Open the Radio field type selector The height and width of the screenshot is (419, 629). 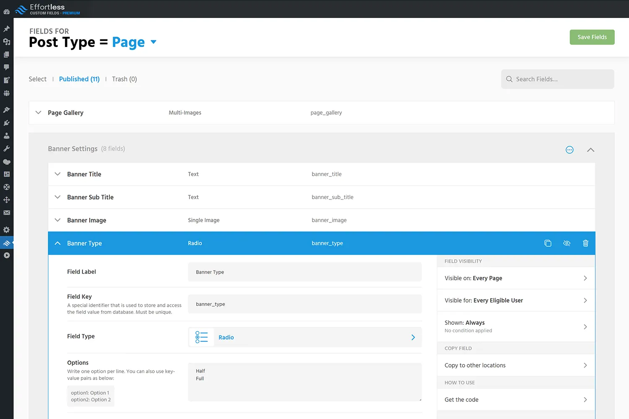pos(305,337)
